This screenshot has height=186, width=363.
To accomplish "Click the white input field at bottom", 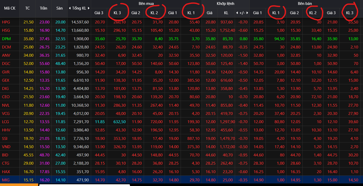I will tap(84, 185).
